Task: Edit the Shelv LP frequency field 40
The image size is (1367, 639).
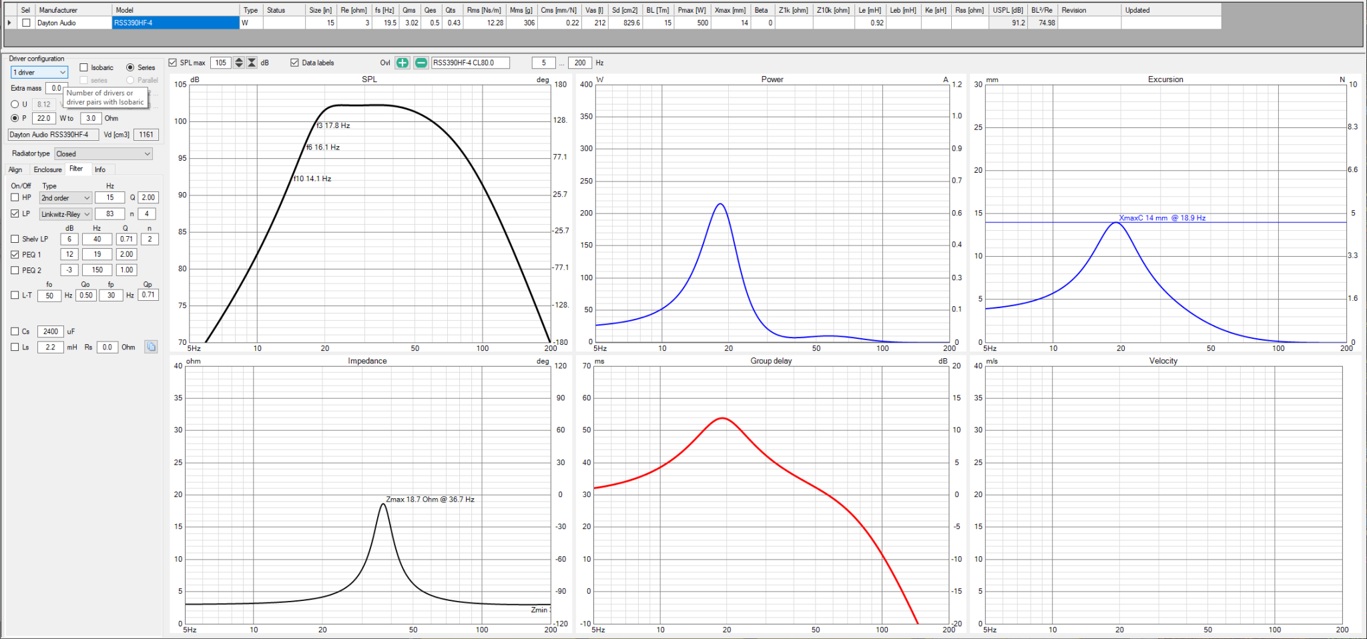Action: pyautogui.click(x=97, y=239)
